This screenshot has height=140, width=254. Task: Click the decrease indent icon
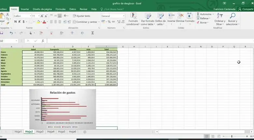[x=65, y=22]
